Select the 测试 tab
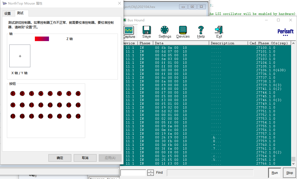 [x=20, y=13]
